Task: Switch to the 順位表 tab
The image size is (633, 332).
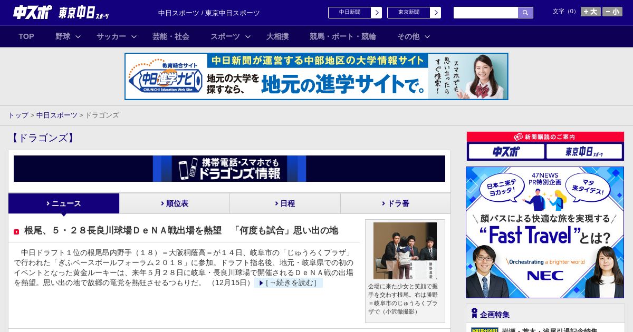Action: (175, 203)
